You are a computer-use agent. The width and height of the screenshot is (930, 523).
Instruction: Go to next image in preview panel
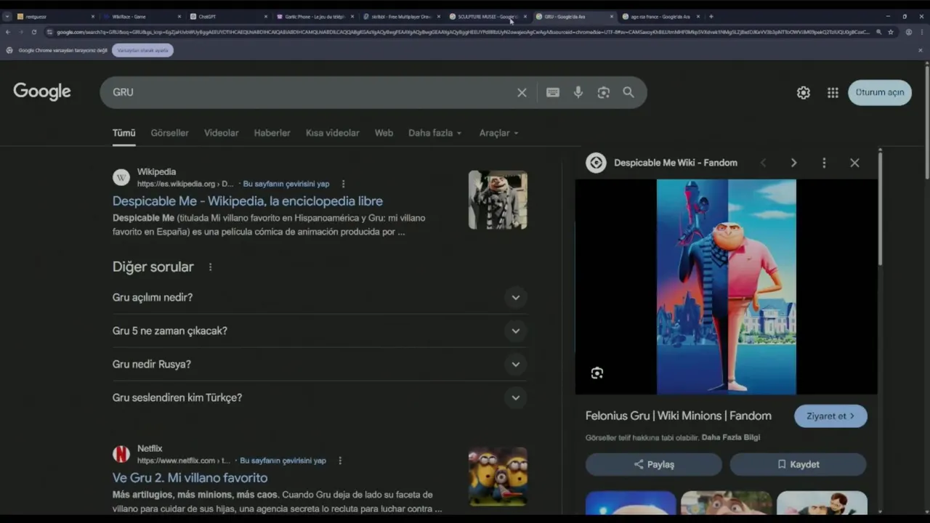pos(793,163)
